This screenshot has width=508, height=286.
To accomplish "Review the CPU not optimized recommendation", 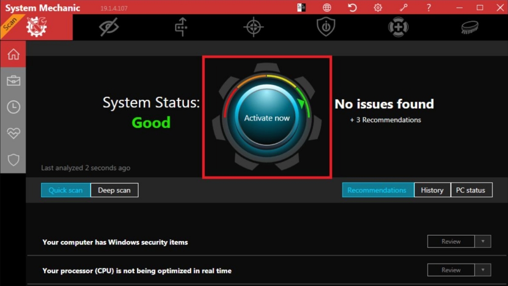I will pyautogui.click(x=451, y=270).
